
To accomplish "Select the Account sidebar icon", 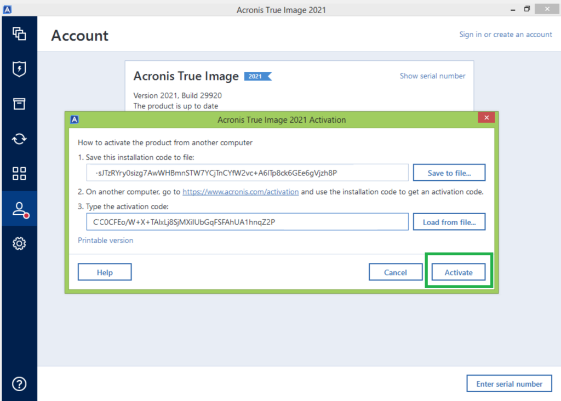I will [19, 209].
